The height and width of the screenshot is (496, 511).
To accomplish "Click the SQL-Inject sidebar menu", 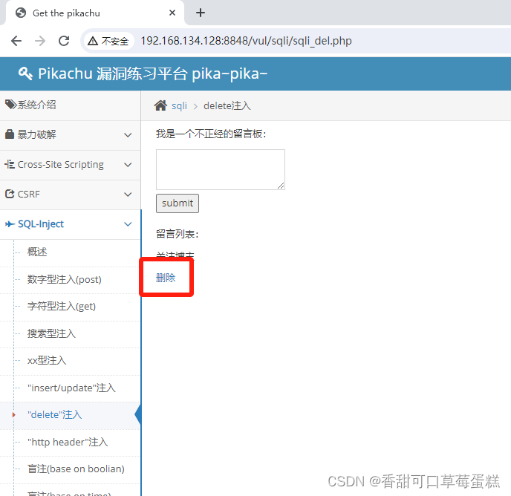I will (70, 224).
